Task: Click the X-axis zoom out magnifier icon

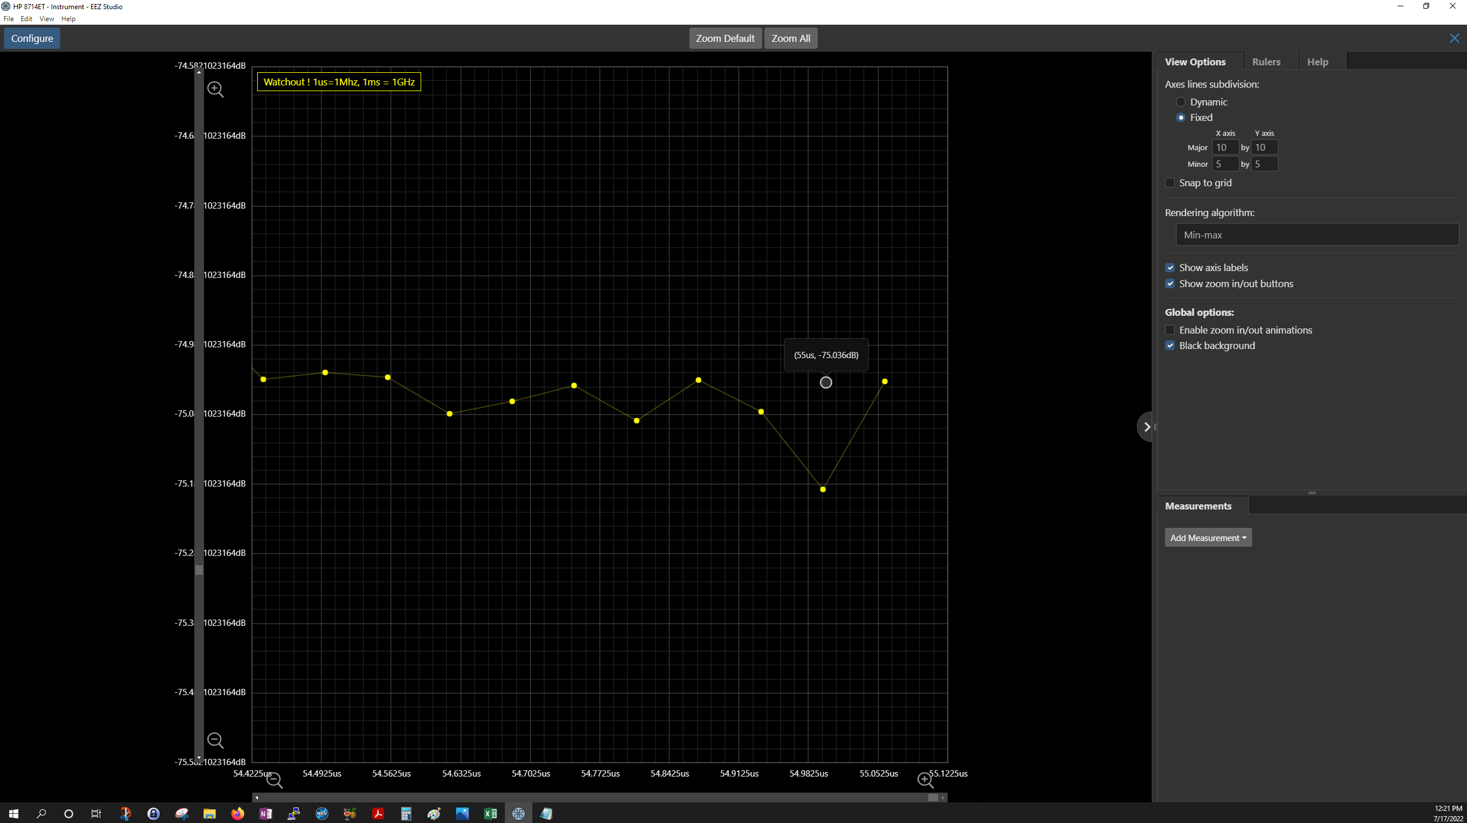Action: click(274, 780)
